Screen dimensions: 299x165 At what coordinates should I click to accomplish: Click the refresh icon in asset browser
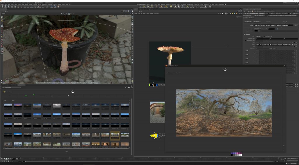pos(126,87)
